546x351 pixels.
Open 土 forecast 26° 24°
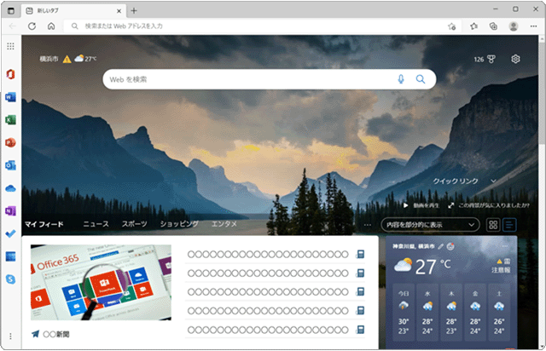click(499, 313)
